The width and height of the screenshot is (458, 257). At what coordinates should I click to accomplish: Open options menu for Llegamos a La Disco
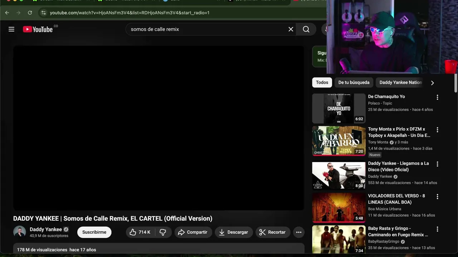437,164
